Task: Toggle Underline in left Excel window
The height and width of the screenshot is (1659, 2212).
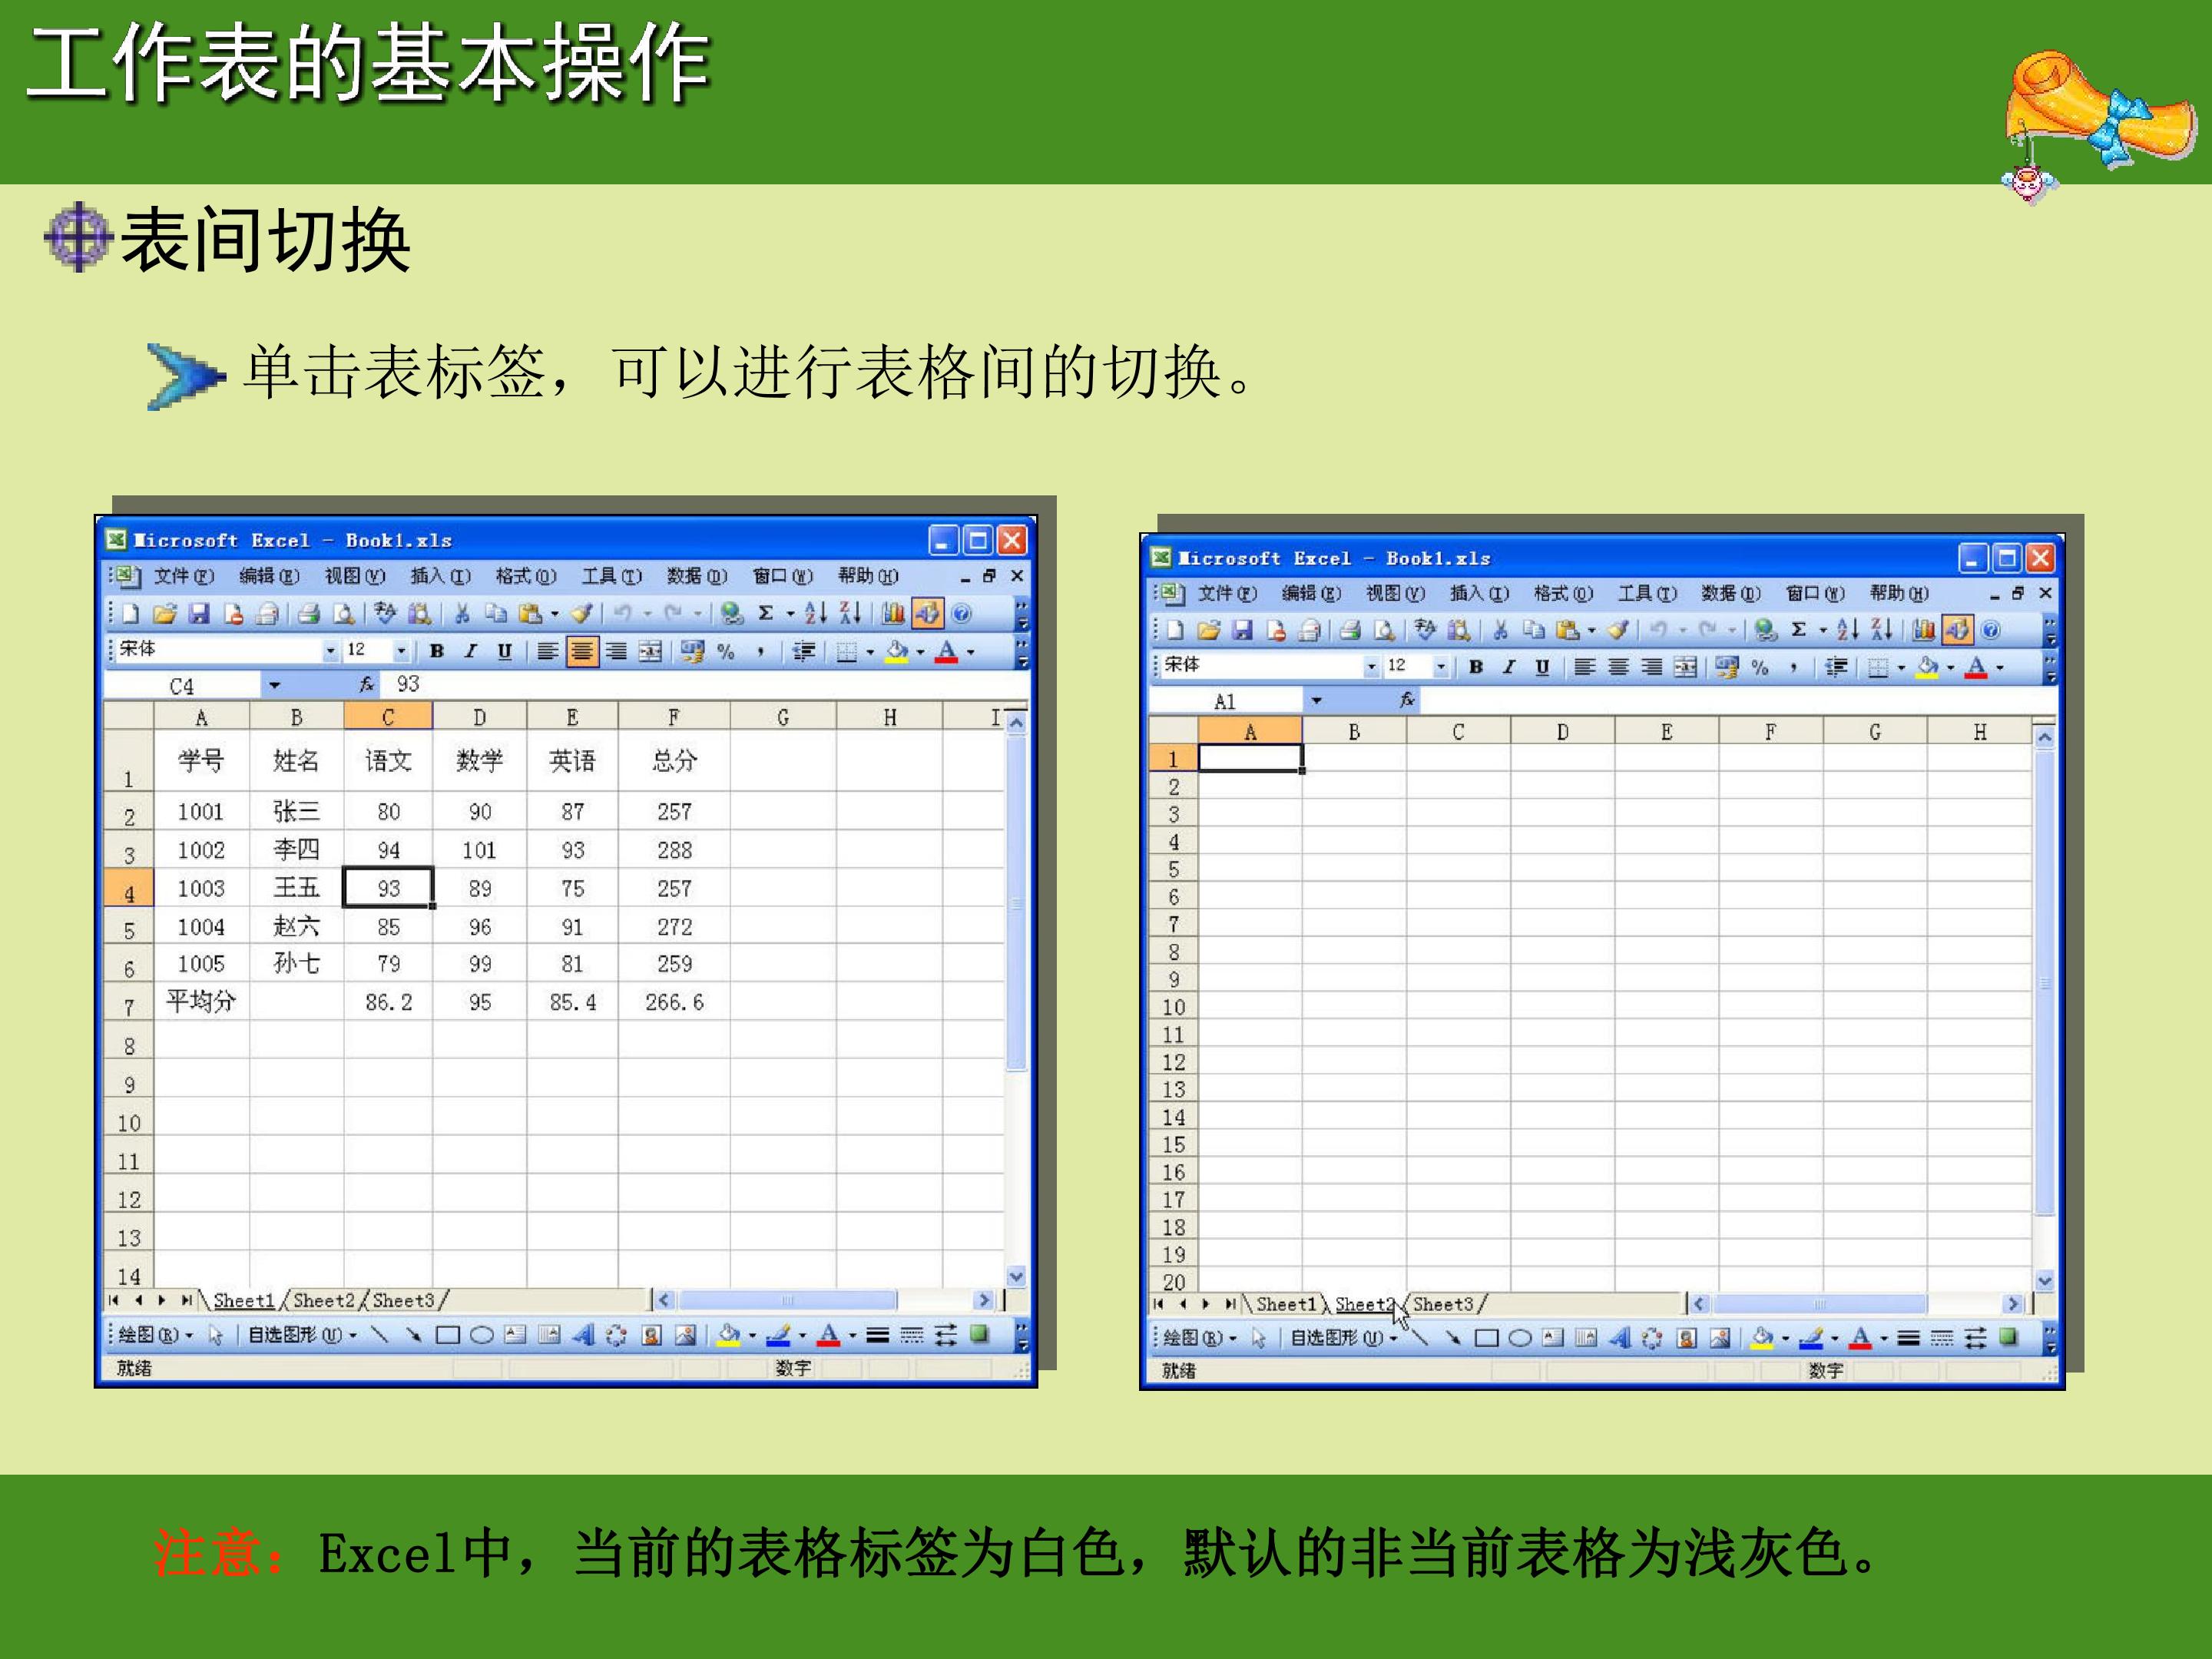Action: (x=505, y=652)
